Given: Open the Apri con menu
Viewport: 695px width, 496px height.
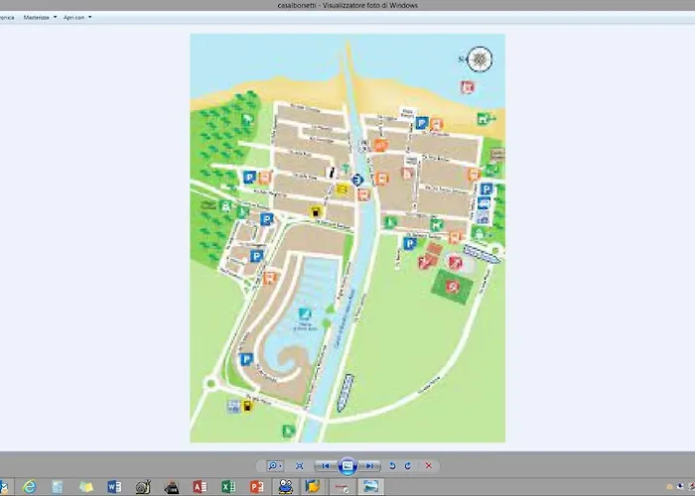Looking at the screenshot, I should pyautogui.click(x=73, y=17).
